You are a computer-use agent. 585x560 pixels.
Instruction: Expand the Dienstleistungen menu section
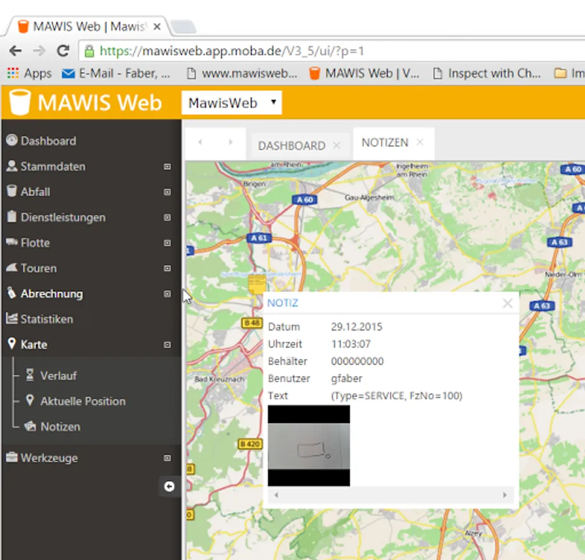167,217
